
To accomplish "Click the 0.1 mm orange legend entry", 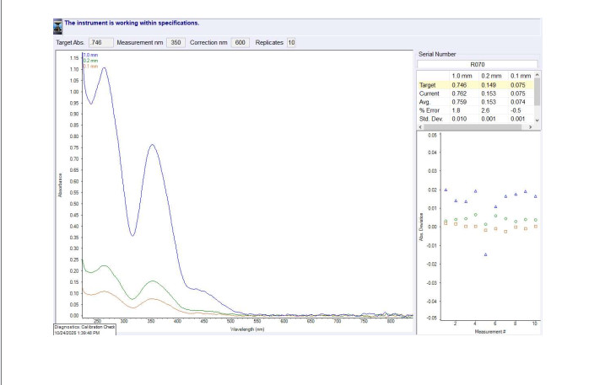I will pos(90,67).
